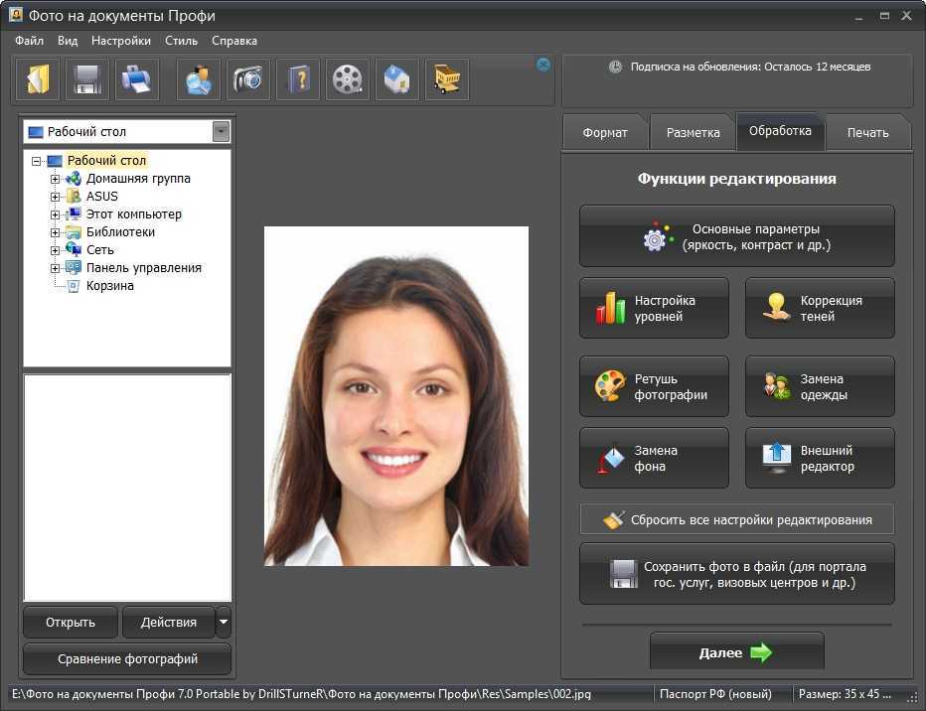Expand the Панель управления tree node
The height and width of the screenshot is (711, 926).
[55, 268]
